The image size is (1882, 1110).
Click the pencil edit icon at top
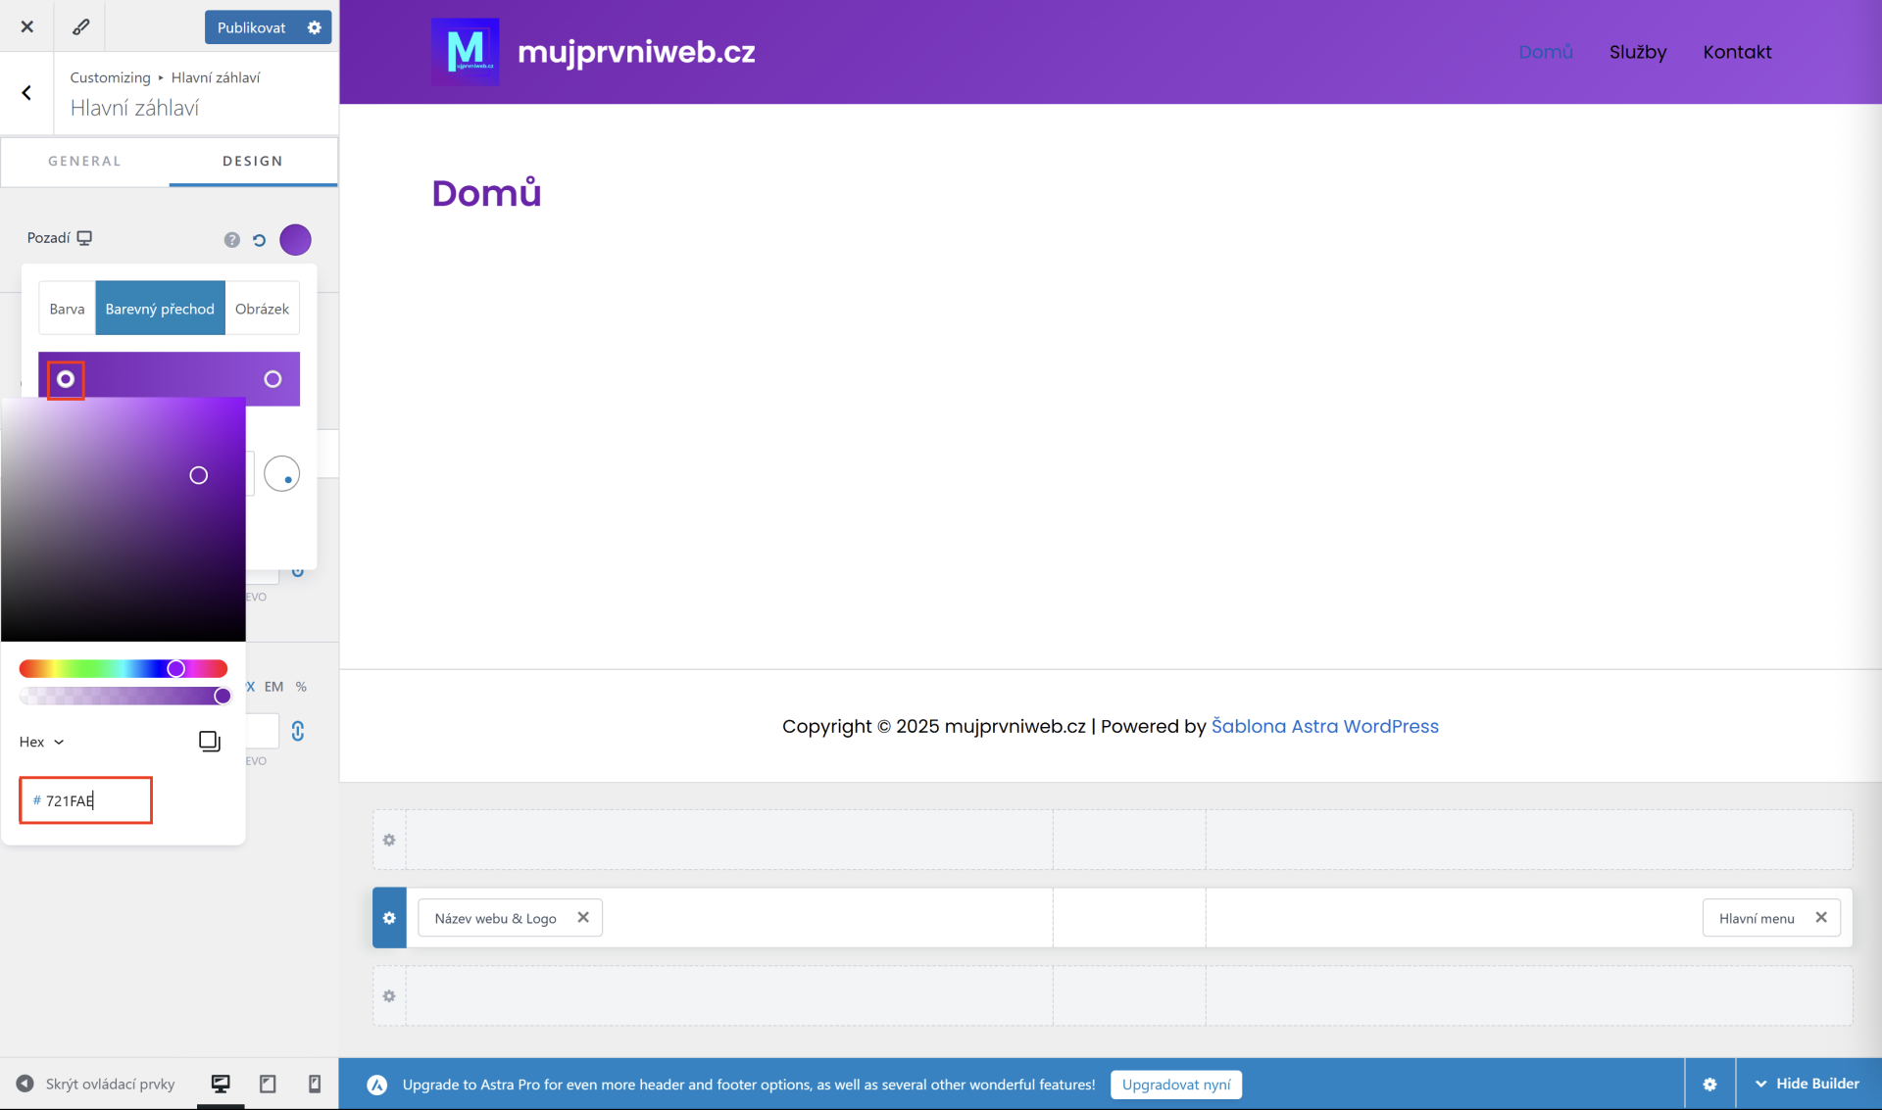80,26
